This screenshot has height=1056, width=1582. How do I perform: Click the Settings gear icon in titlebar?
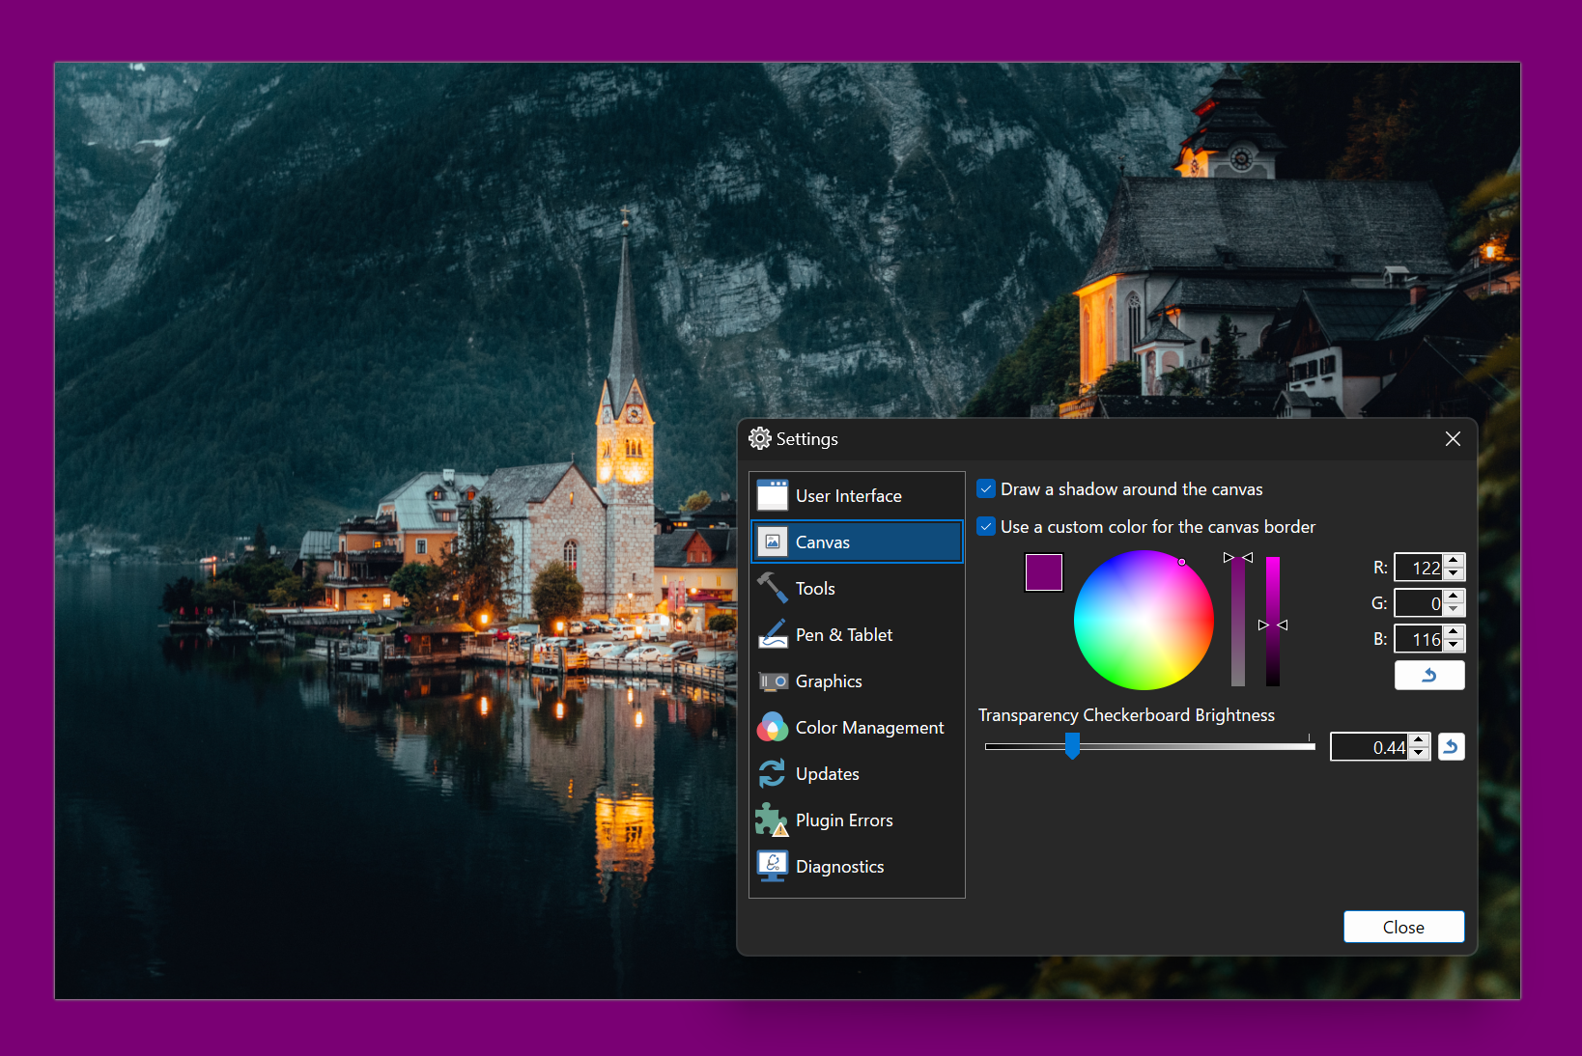point(760,438)
